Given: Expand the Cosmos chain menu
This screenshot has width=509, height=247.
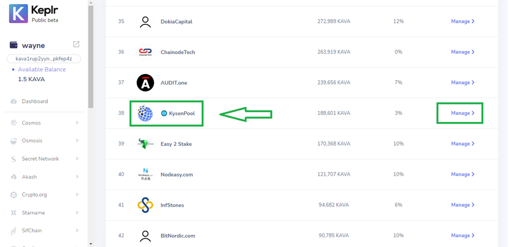Looking at the screenshot, I should tap(77, 123).
